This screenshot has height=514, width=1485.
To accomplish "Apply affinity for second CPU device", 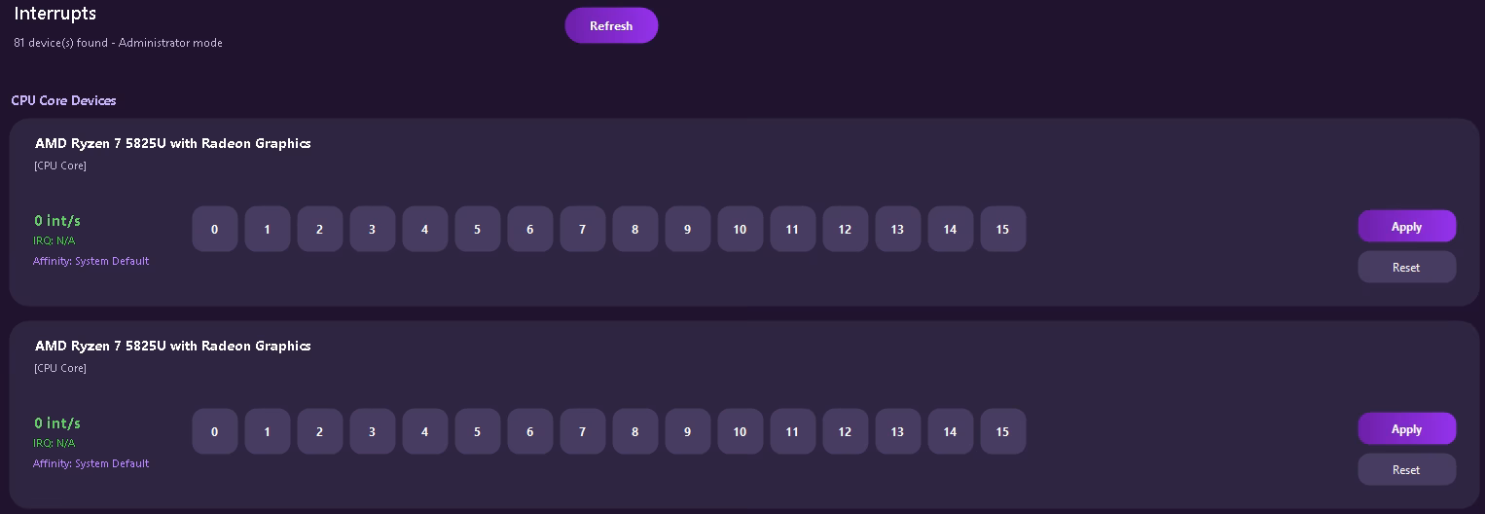I will click(1407, 428).
